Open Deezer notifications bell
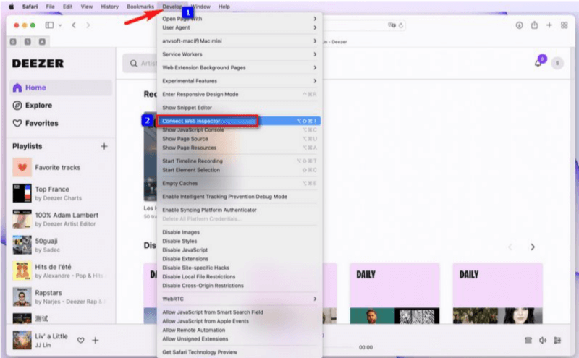Viewport: 579px width, 358px height. pyautogui.click(x=538, y=63)
